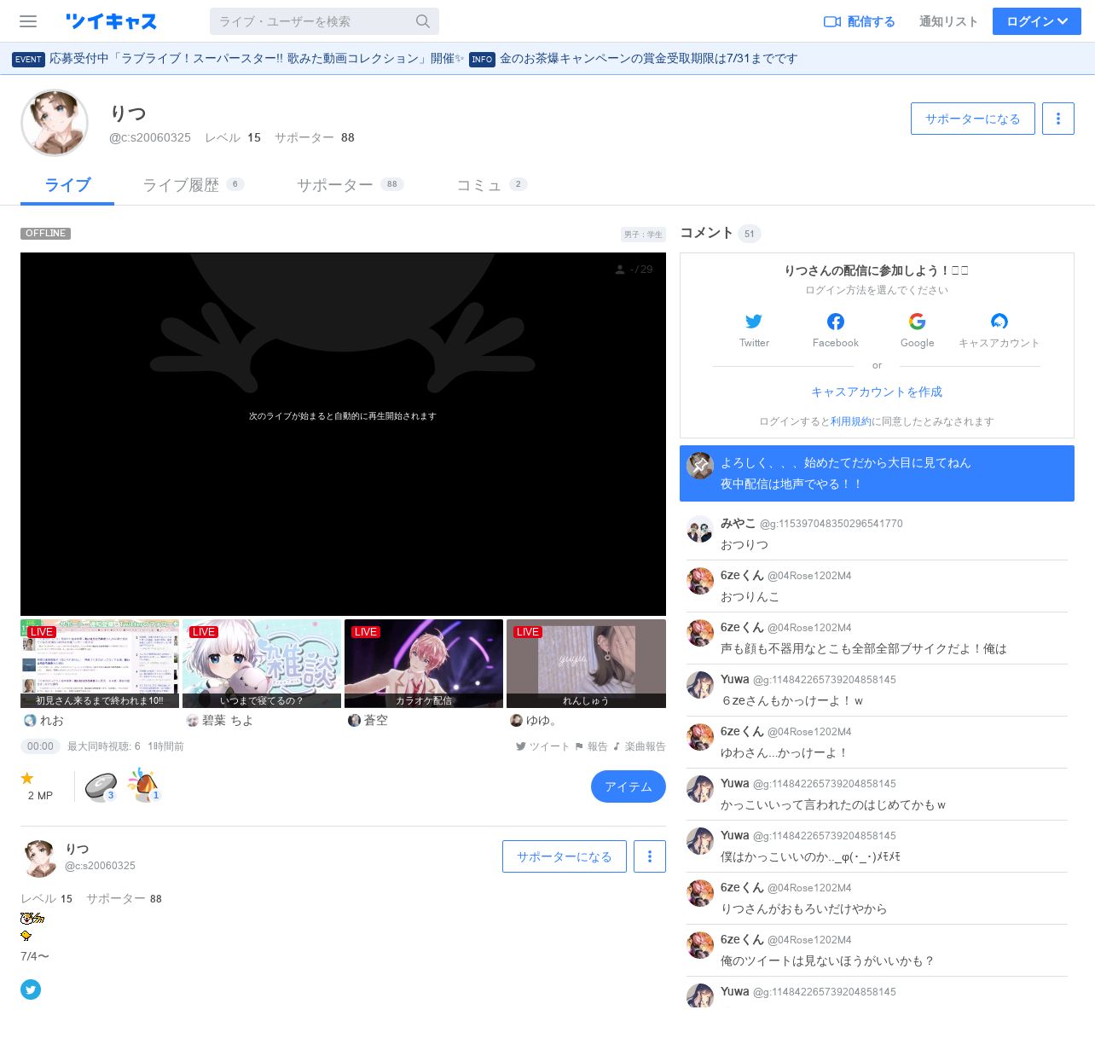Click the offline video player area
The image size is (1095, 1062).
pyautogui.click(x=343, y=433)
